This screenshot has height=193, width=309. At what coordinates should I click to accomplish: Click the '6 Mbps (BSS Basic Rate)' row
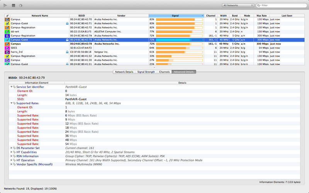154,115
